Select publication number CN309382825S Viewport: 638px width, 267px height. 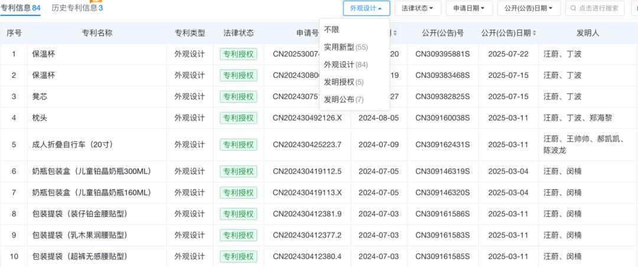442,97
